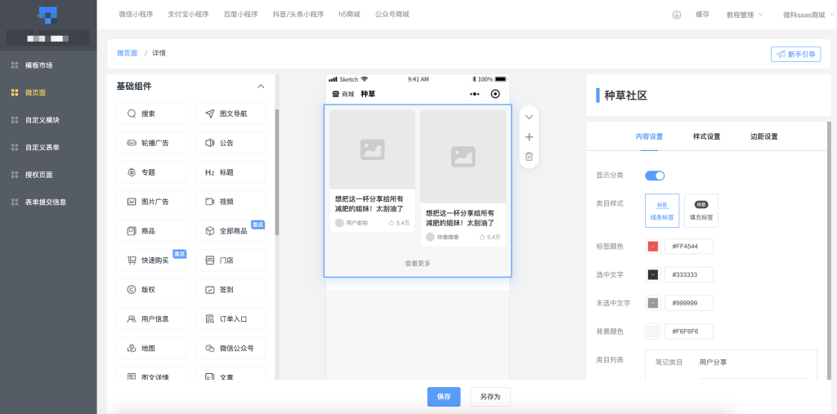837x414 pixels.
Task: Add the 公告 announcement component
Action: coord(230,143)
